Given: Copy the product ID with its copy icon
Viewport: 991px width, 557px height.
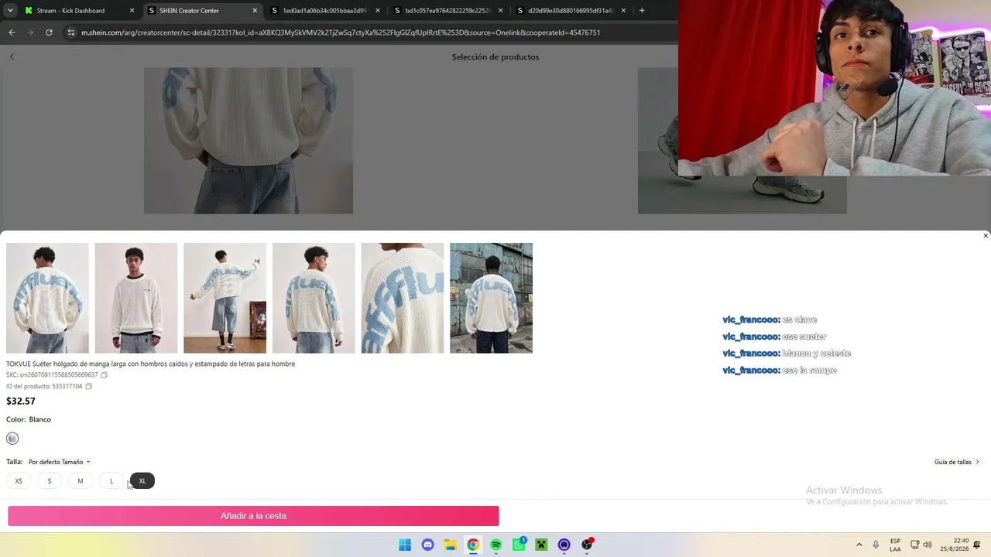Looking at the screenshot, I should tap(89, 386).
